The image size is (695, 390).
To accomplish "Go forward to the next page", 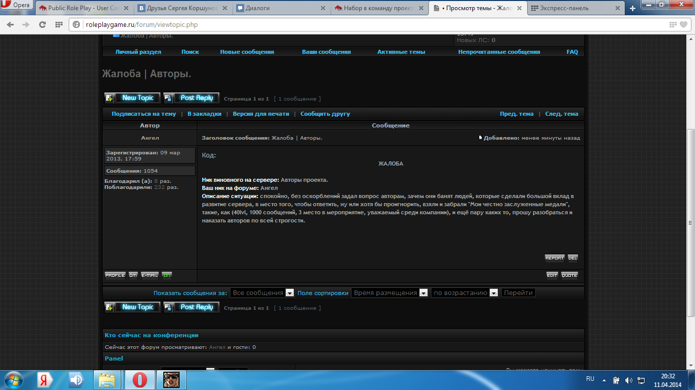I will click(25, 24).
